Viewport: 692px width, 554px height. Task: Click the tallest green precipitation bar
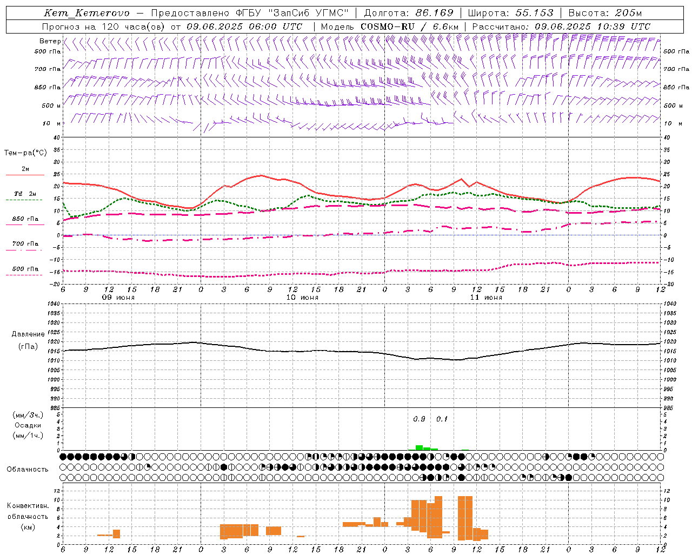419,447
